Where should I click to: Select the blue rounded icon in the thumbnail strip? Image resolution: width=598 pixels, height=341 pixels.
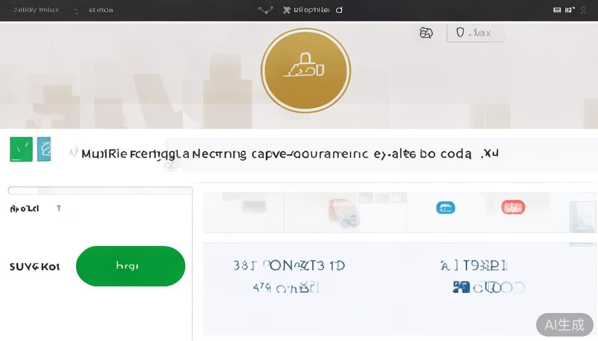point(445,207)
